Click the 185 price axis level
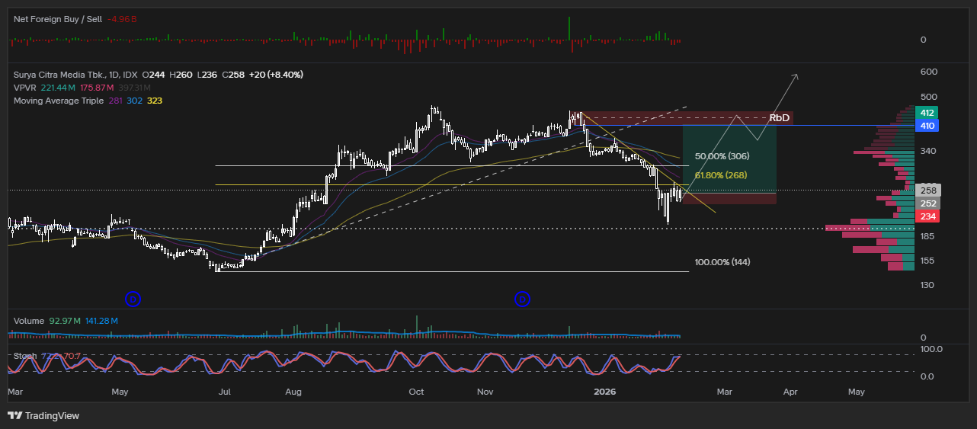977x429 pixels. [929, 237]
